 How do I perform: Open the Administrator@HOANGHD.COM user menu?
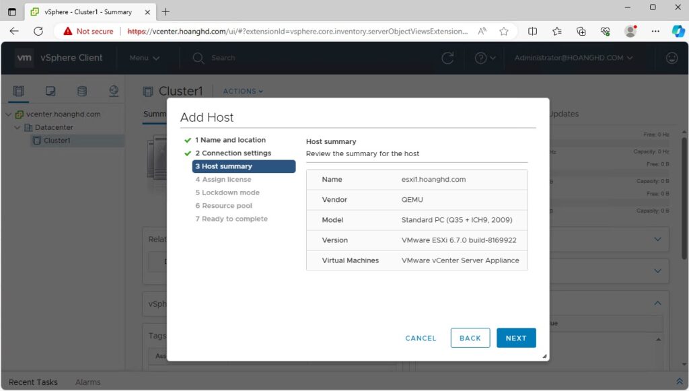click(x=573, y=58)
